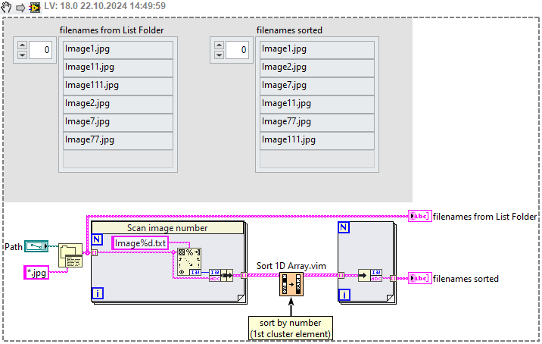Click the empty seventh cell of unsorted array

click(x=118, y=159)
